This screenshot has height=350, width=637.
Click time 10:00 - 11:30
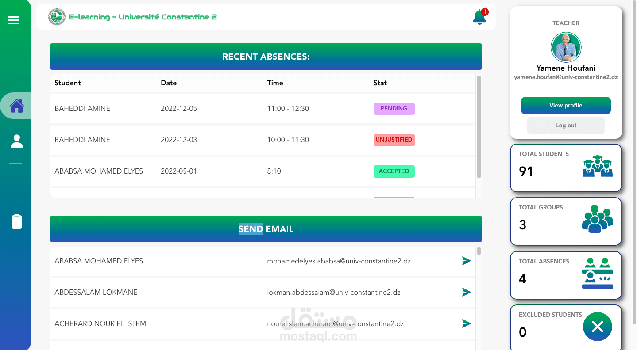288,140
